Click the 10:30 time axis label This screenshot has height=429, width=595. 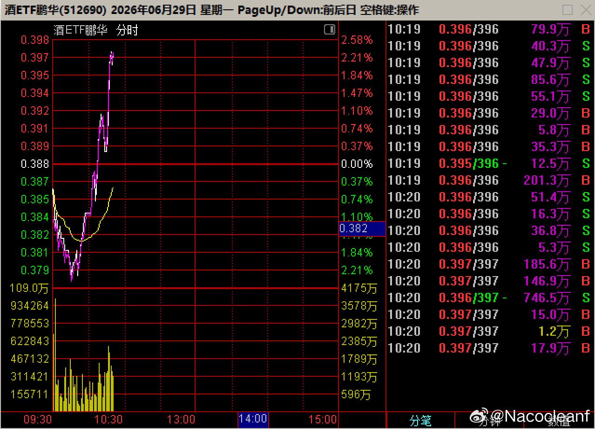(108, 419)
